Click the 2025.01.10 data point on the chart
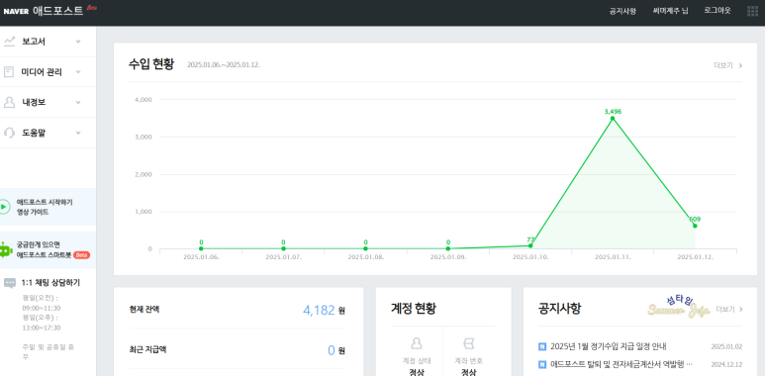Viewport: 765px width, 376px height. [530, 245]
